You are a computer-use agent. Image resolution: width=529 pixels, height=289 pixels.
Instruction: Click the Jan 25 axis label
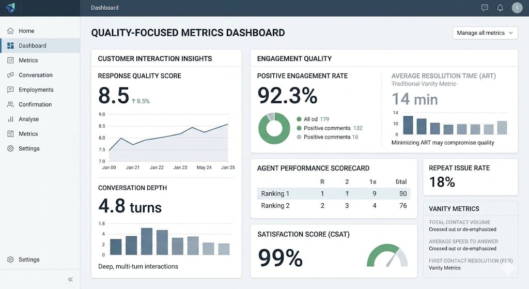click(228, 167)
